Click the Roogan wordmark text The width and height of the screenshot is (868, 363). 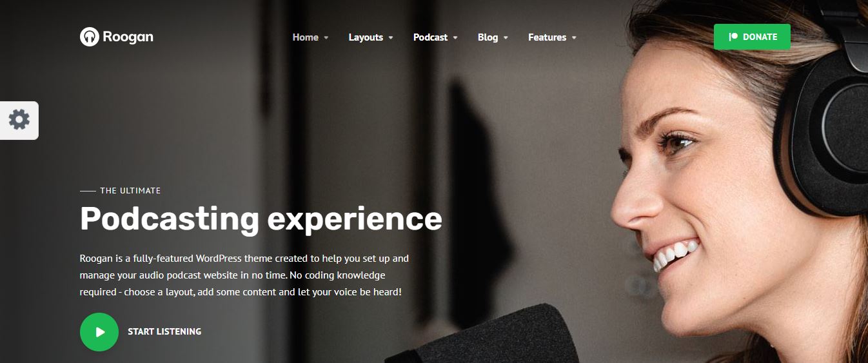128,37
